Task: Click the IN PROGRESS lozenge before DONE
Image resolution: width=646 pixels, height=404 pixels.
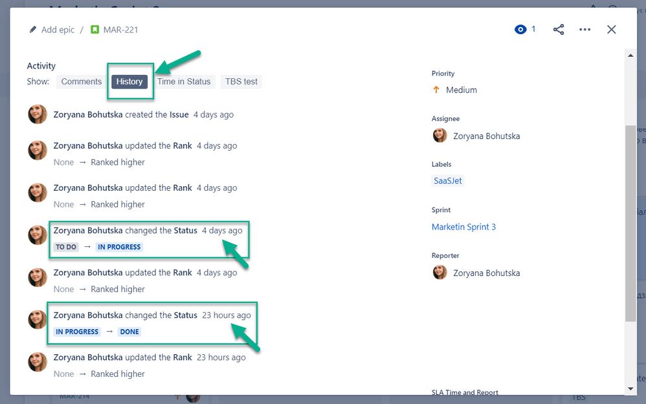Action: pos(77,332)
